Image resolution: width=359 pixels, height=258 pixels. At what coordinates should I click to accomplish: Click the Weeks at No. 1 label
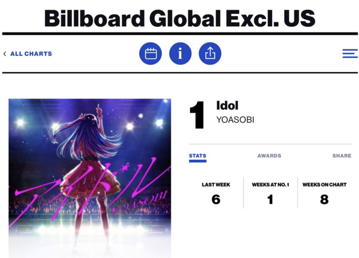[x=270, y=185]
